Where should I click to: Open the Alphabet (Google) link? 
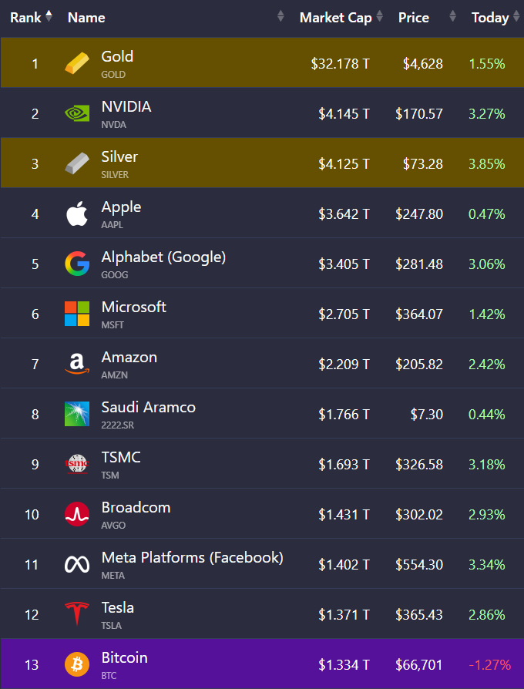click(x=163, y=257)
